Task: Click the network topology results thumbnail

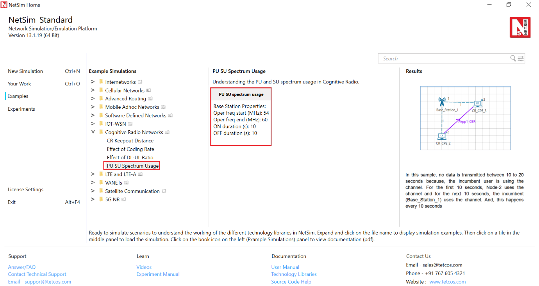Action: [465, 118]
